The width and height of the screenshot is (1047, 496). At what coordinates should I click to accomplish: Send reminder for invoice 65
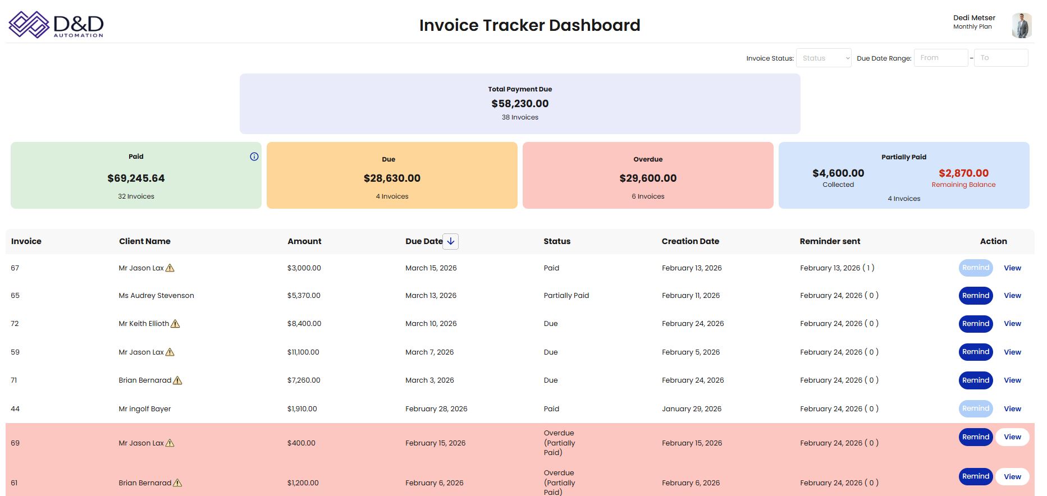click(976, 296)
